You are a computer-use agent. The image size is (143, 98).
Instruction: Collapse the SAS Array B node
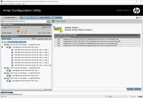(5, 68)
